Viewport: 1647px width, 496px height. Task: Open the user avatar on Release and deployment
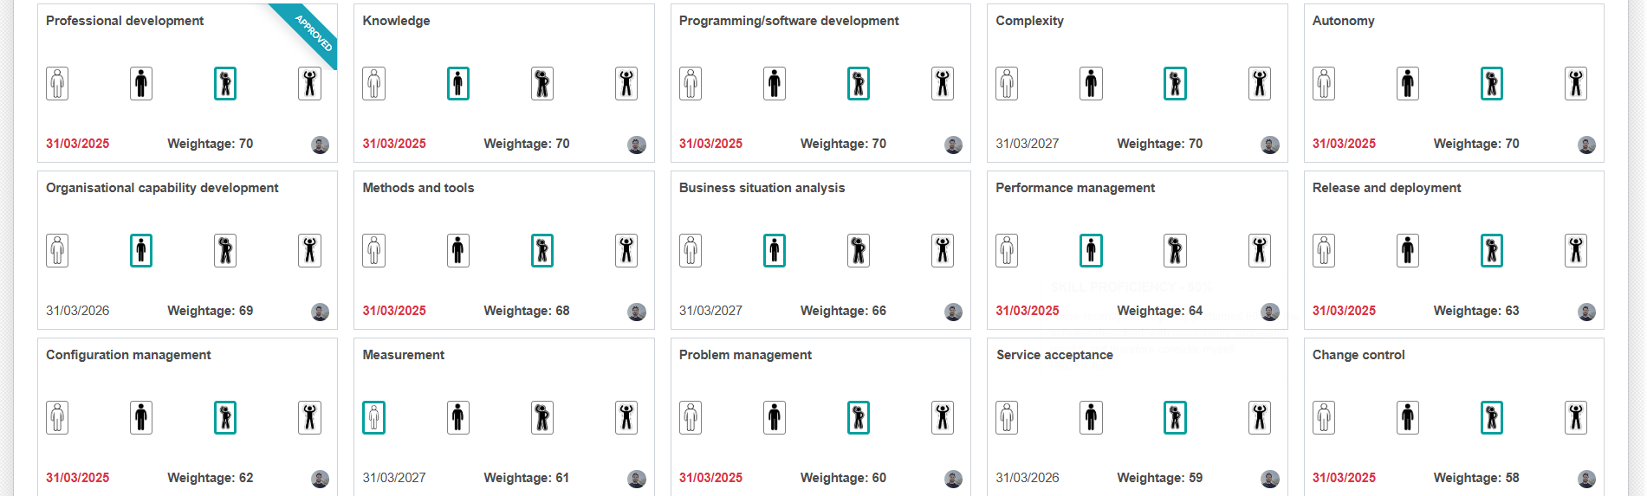pyautogui.click(x=1586, y=312)
